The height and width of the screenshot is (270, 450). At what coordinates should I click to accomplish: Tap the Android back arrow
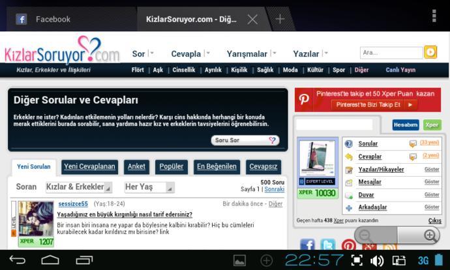pyautogui.click(x=18, y=260)
